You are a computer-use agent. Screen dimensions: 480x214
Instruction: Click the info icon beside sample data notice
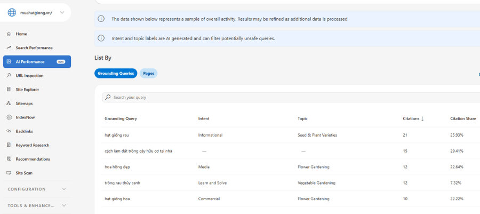tap(101, 19)
